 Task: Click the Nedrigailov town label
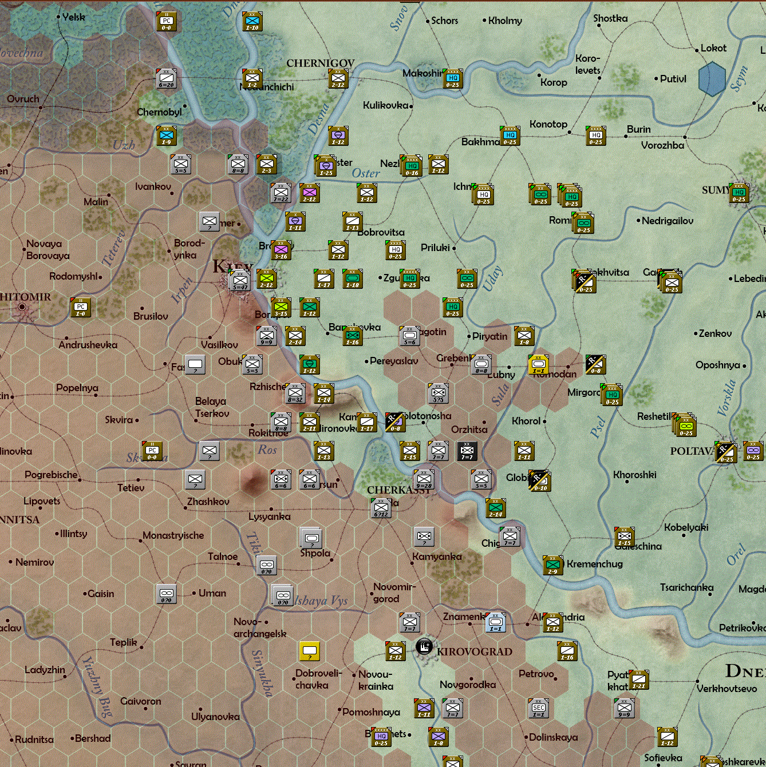(x=668, y=221)
